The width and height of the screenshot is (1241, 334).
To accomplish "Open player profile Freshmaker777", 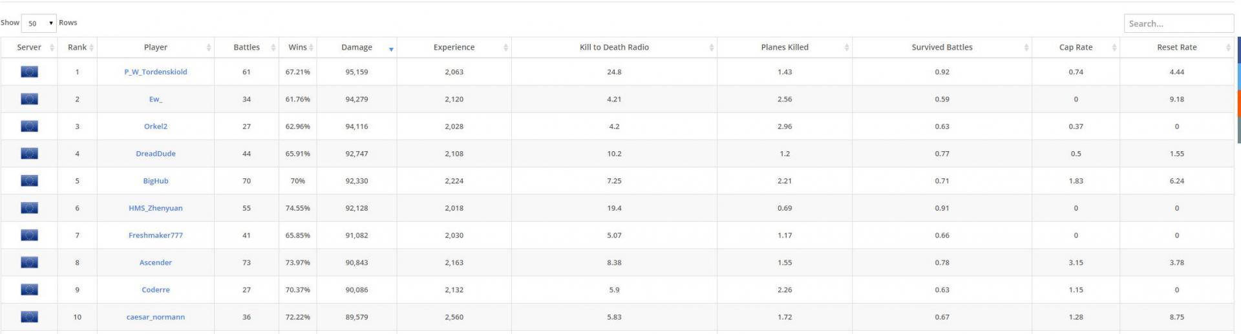I will (156, 235).
